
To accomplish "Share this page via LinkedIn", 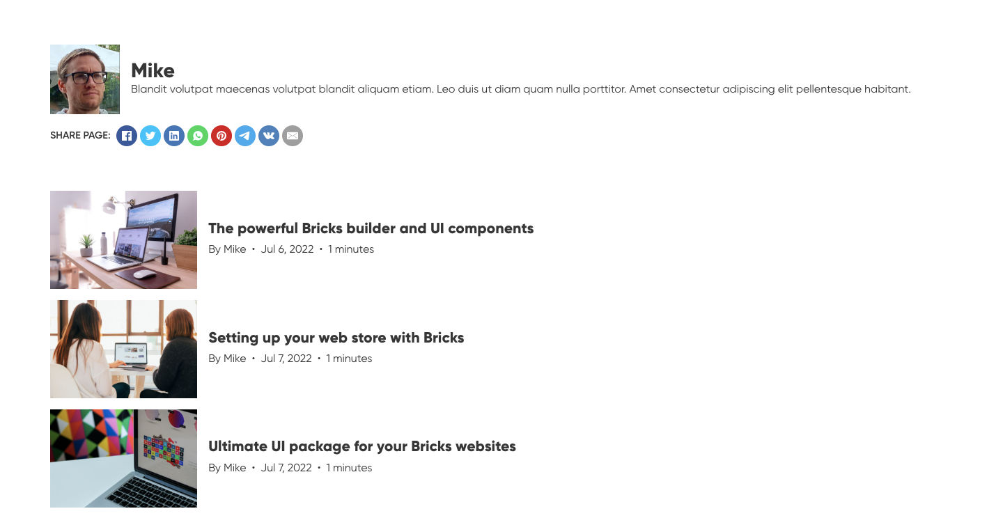I will pos(174,136).
